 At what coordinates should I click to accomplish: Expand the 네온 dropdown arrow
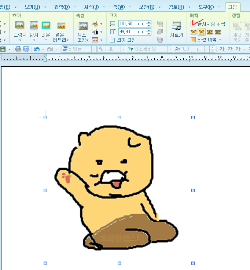tap(46, 40)
